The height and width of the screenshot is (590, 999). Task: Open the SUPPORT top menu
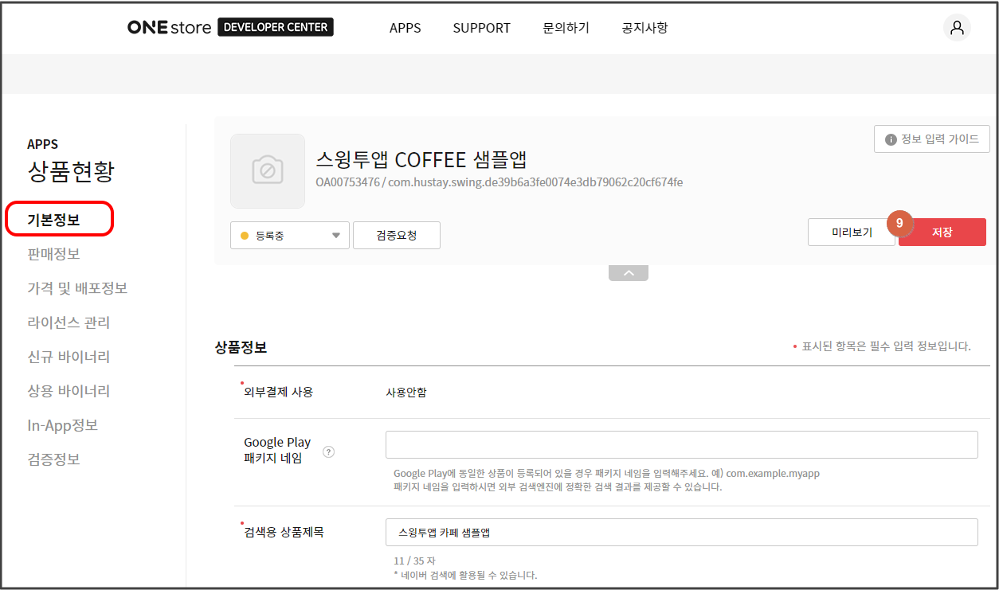[481, 28]
